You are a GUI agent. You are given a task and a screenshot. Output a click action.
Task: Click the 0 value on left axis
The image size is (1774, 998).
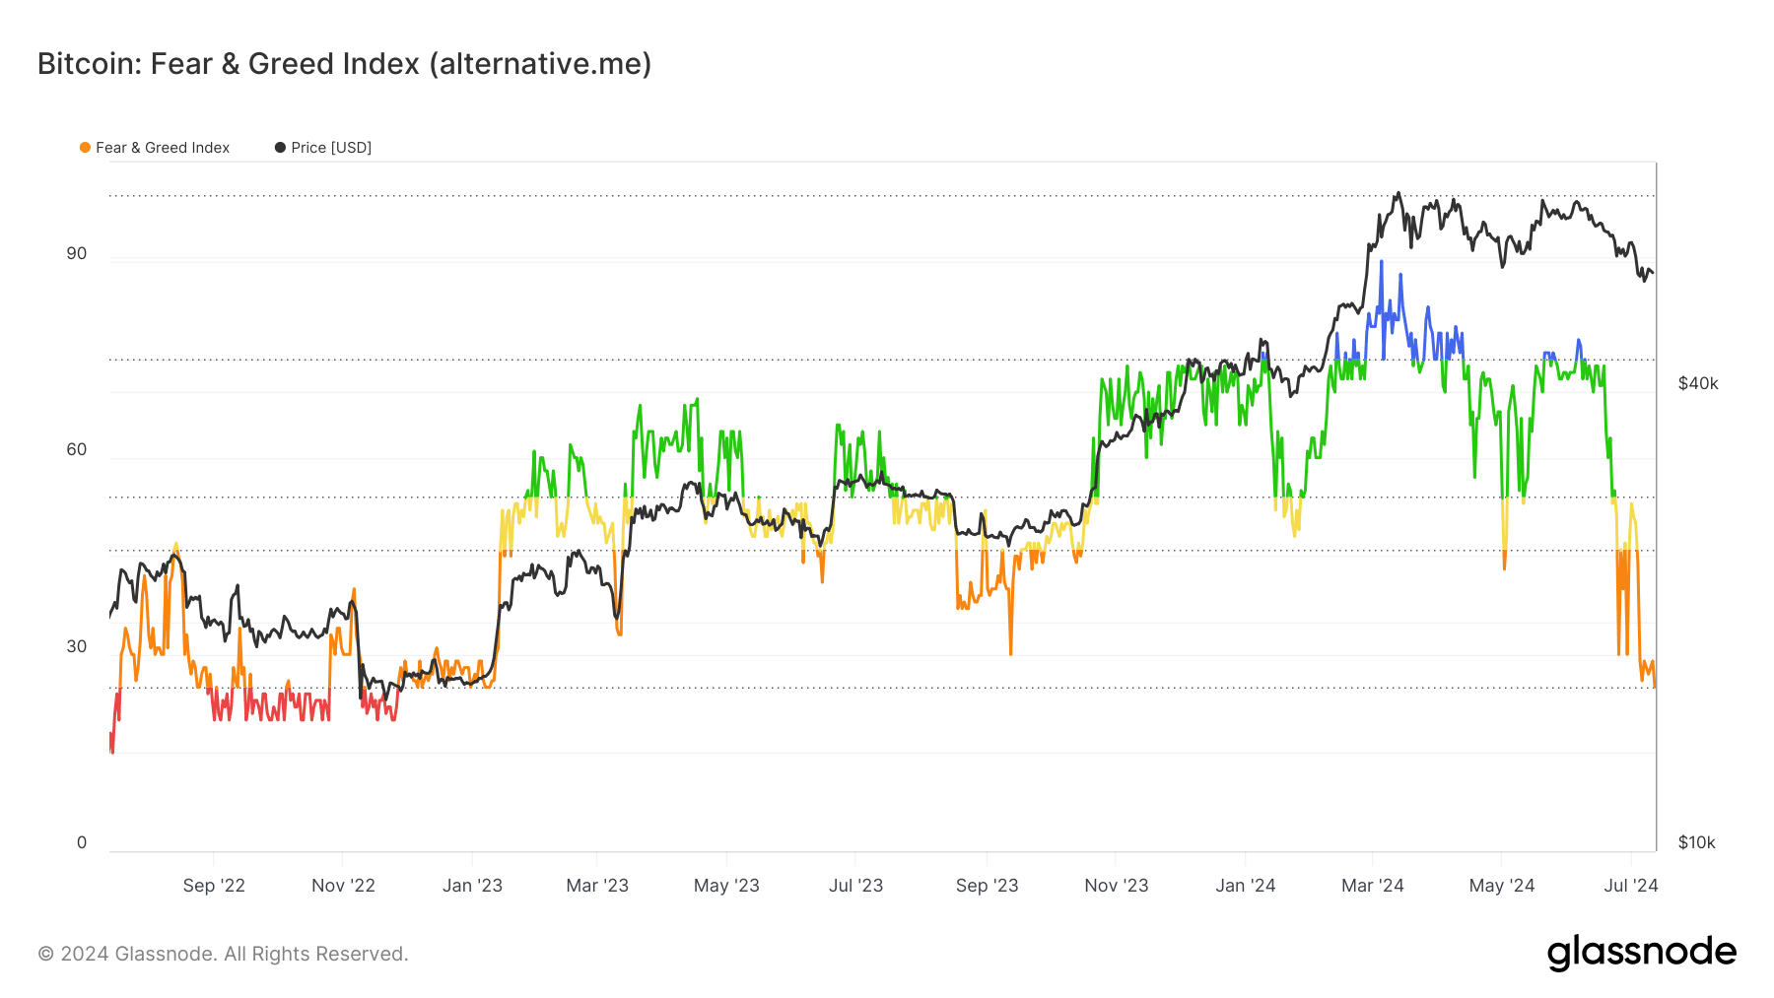[82, 843]
